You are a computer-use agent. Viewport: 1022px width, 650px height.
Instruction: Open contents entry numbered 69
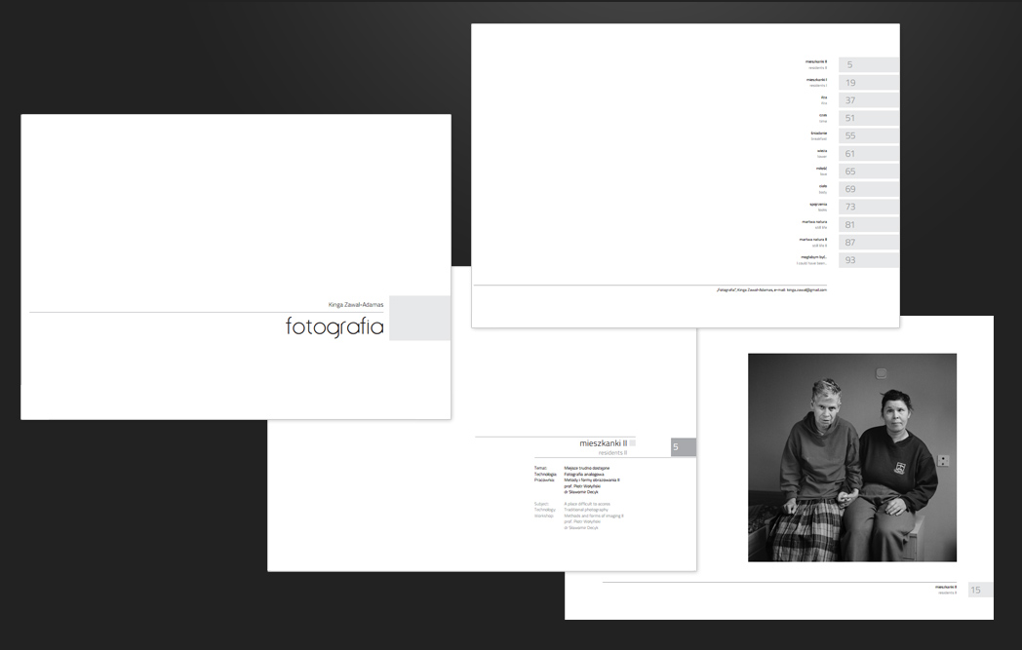[x=868, y=189]
